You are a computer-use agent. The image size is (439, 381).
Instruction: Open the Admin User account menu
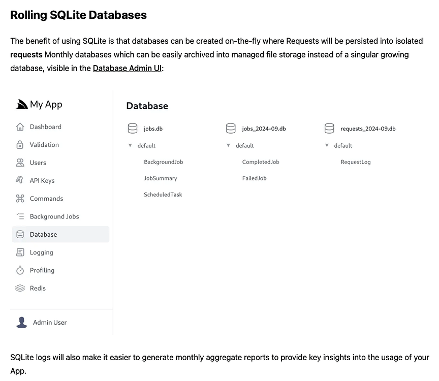click(x=41, y=322)
